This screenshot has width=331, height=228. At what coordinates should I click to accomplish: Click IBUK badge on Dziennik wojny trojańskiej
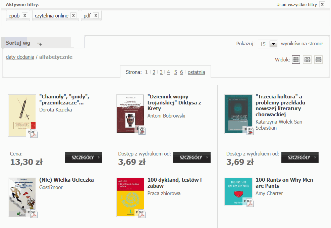pyautogui.click(x=140, y=130)
